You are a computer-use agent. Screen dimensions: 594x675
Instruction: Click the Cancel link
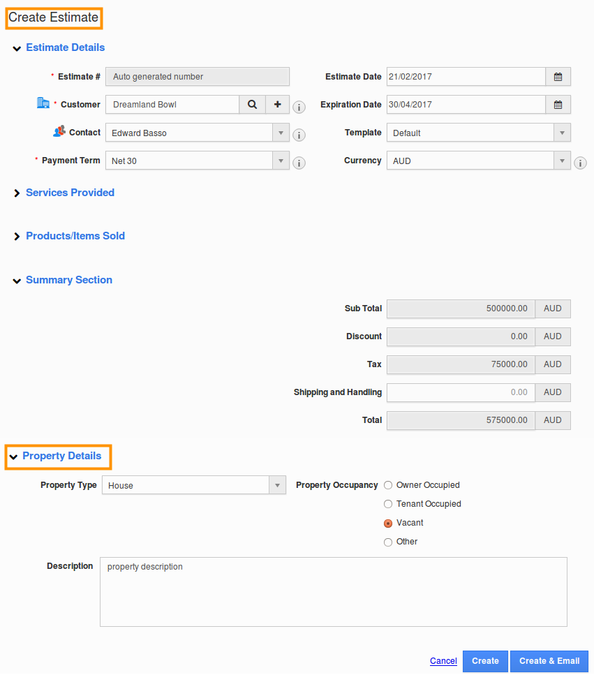pos(443,661)
